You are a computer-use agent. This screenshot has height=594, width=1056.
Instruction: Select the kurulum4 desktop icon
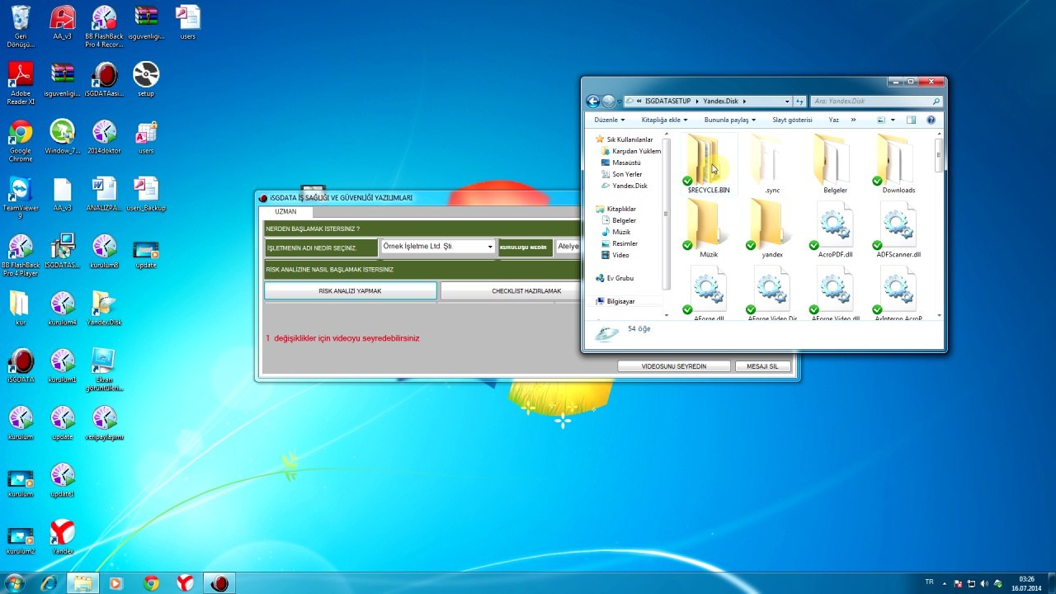click(x=63, y=308)
